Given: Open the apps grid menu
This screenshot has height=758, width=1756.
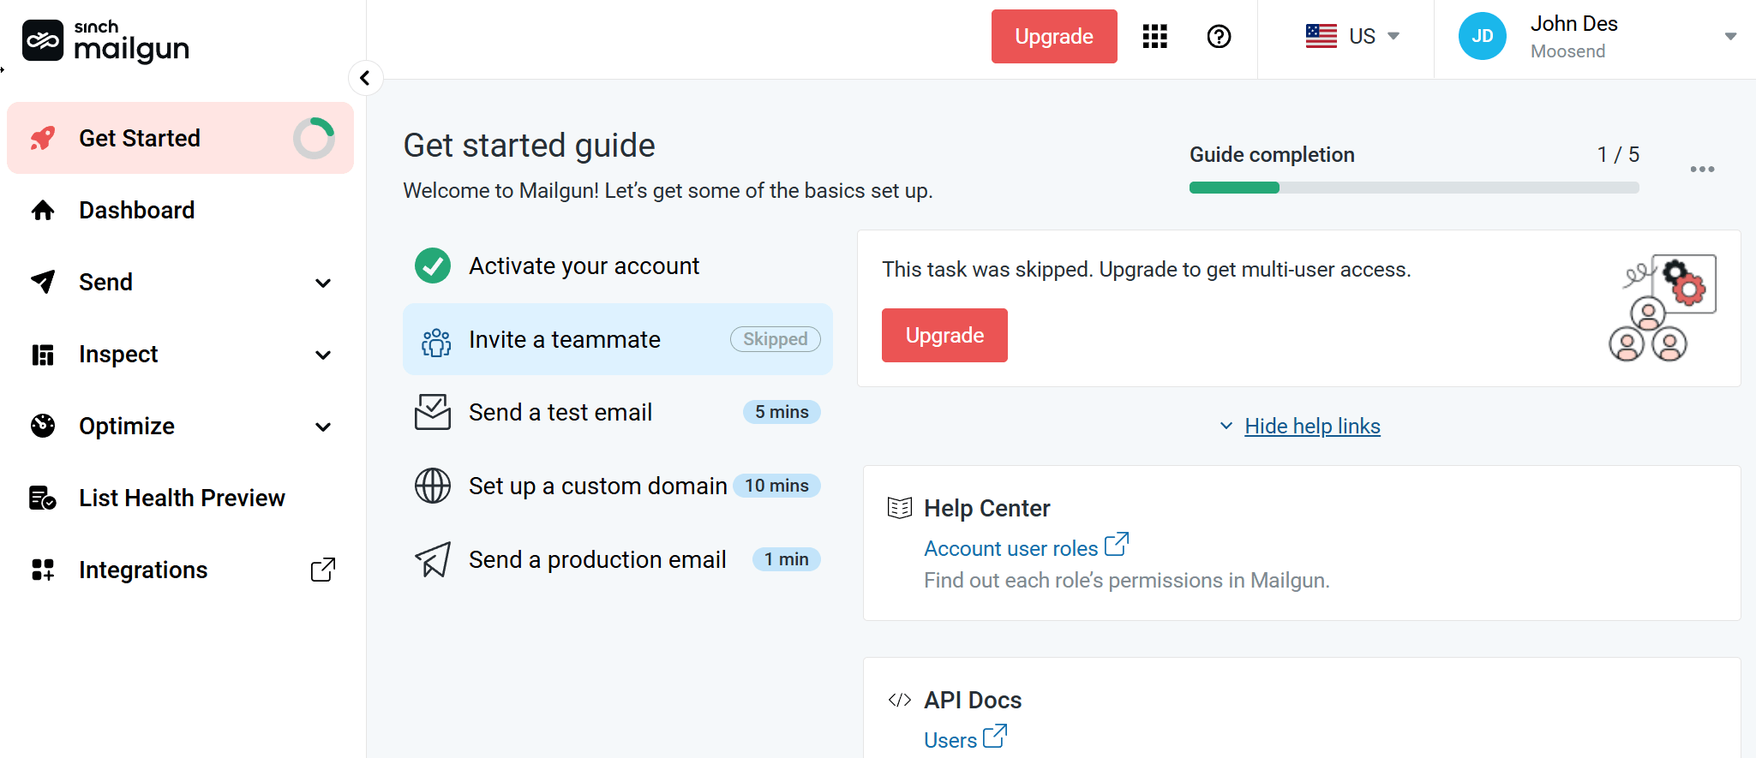Looking at the screenshot, I should (x=1154, y=36).
